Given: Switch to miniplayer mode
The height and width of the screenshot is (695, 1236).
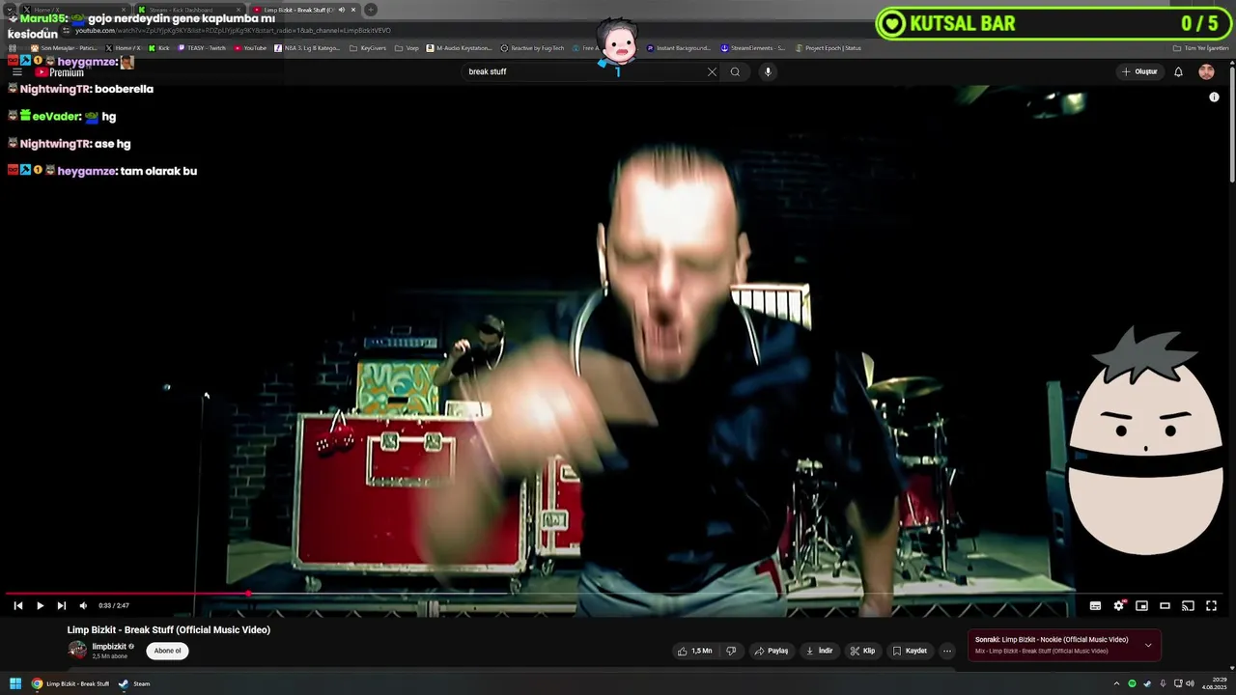Looking at the screenshot, I should tap(1141, 605).
